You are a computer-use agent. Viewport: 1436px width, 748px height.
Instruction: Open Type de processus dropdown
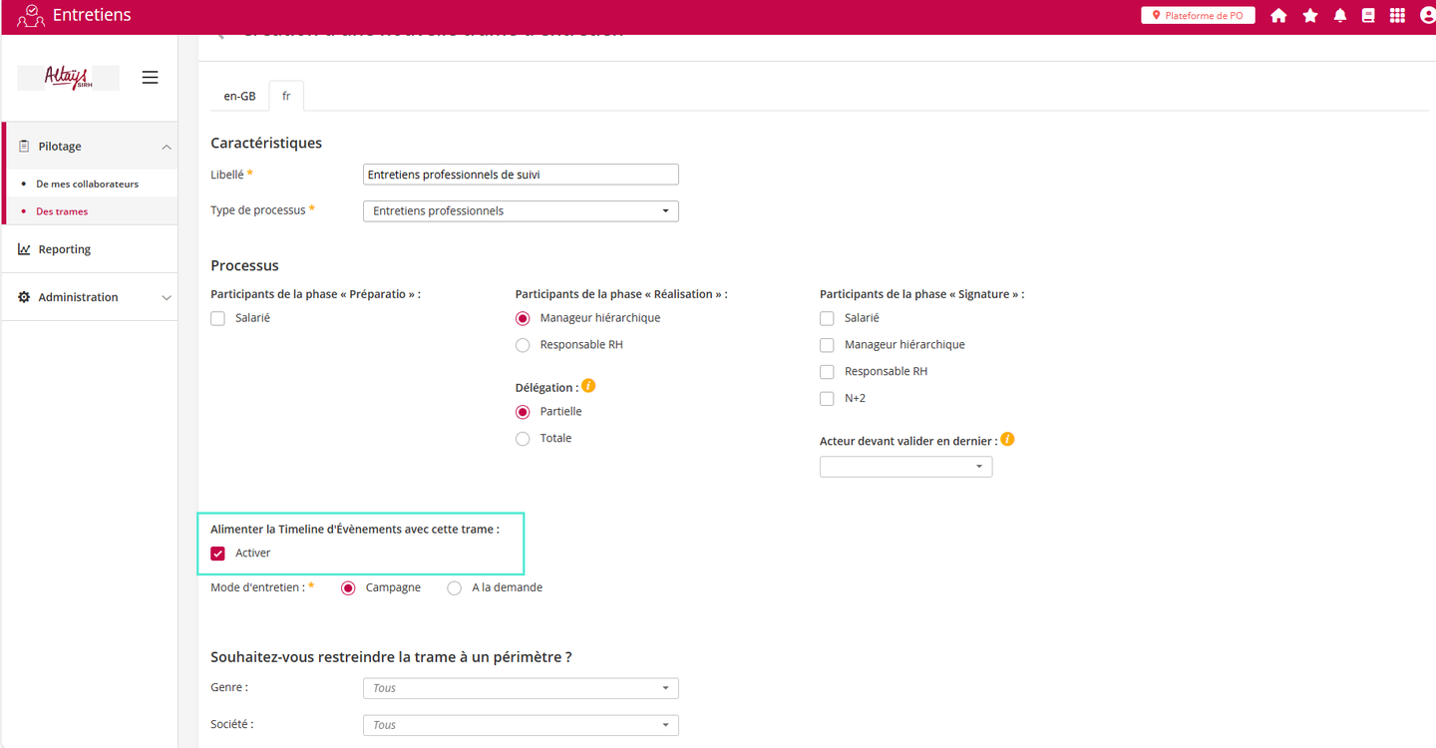[521, 211]
